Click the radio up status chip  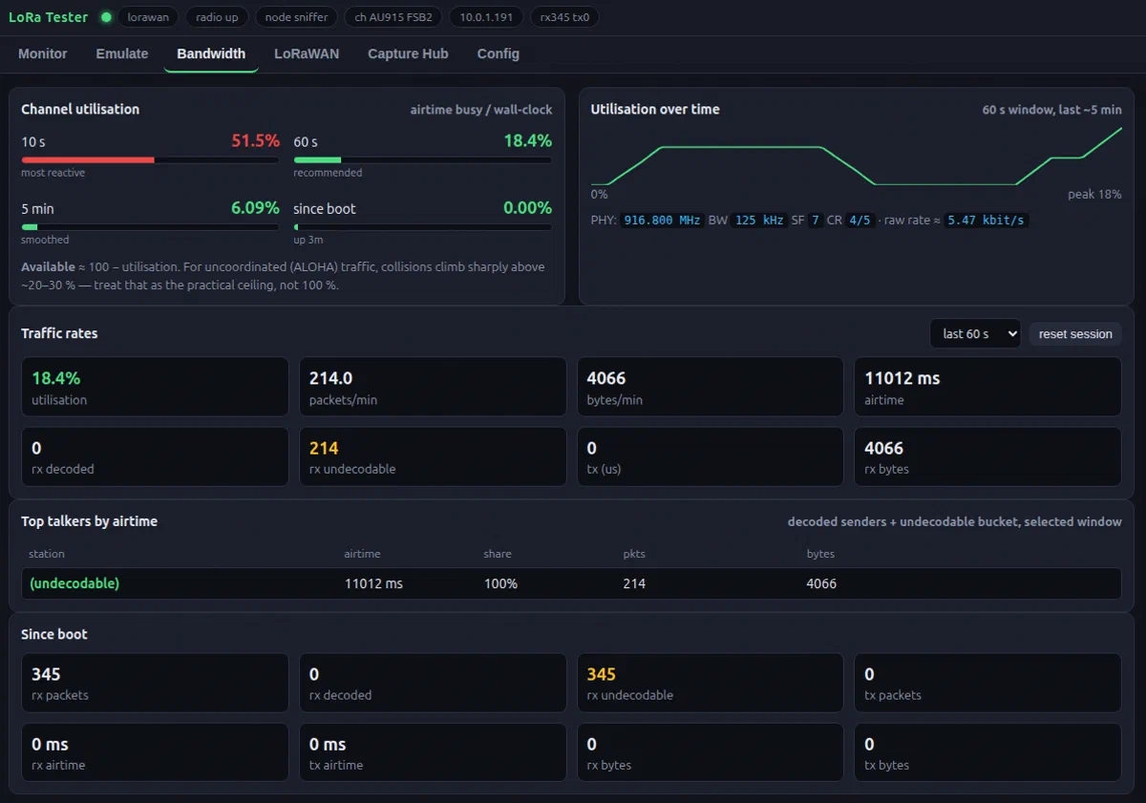coord(217,17)
